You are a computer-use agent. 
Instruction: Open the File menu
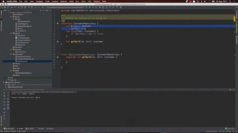point(21,1)
